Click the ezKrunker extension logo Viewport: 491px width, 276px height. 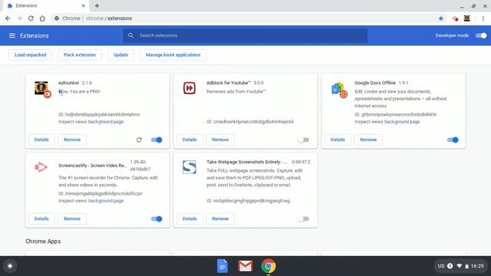(x=42, y=89)
